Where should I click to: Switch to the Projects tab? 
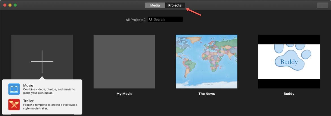click(175, 5)
